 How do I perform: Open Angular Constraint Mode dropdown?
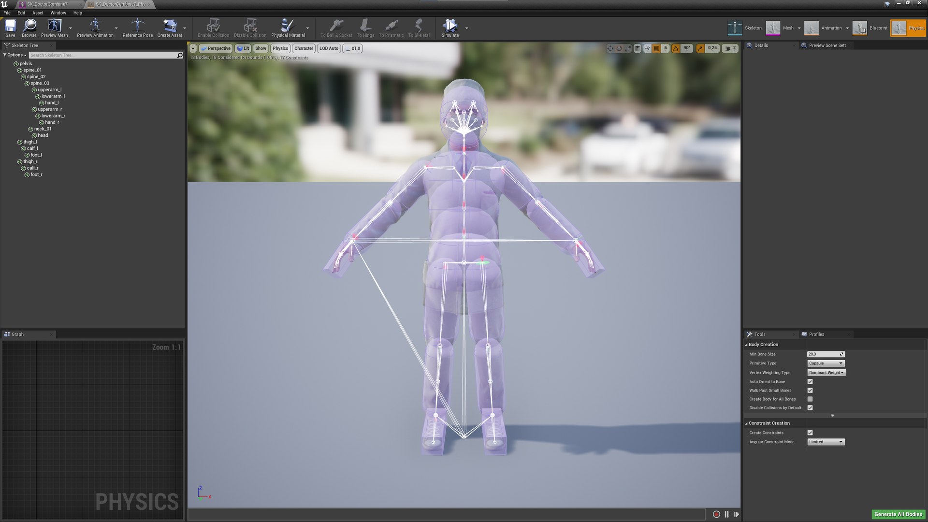point(826,442)
